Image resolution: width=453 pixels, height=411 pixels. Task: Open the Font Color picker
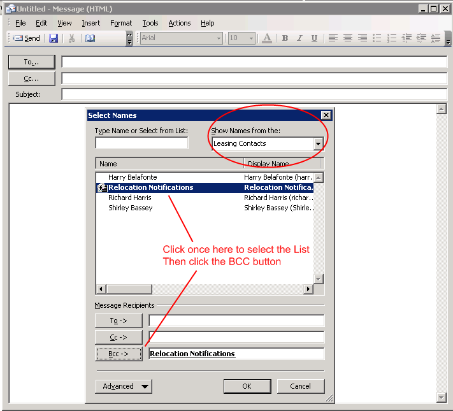coord(267,38)
